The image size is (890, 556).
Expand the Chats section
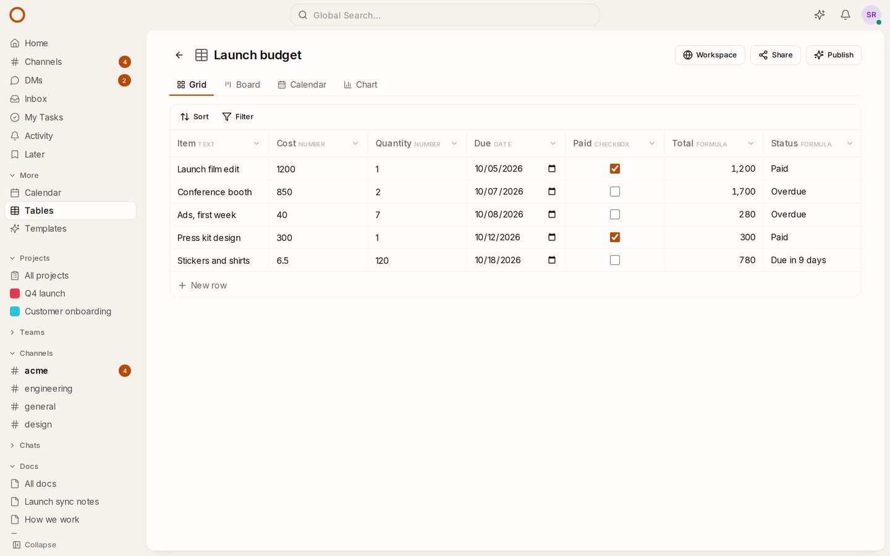25,445
